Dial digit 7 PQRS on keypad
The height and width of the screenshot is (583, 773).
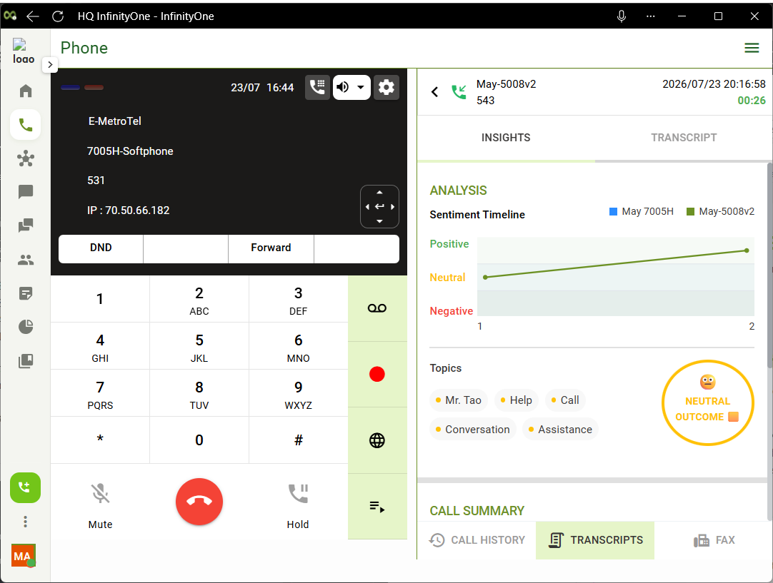[100, 393]
